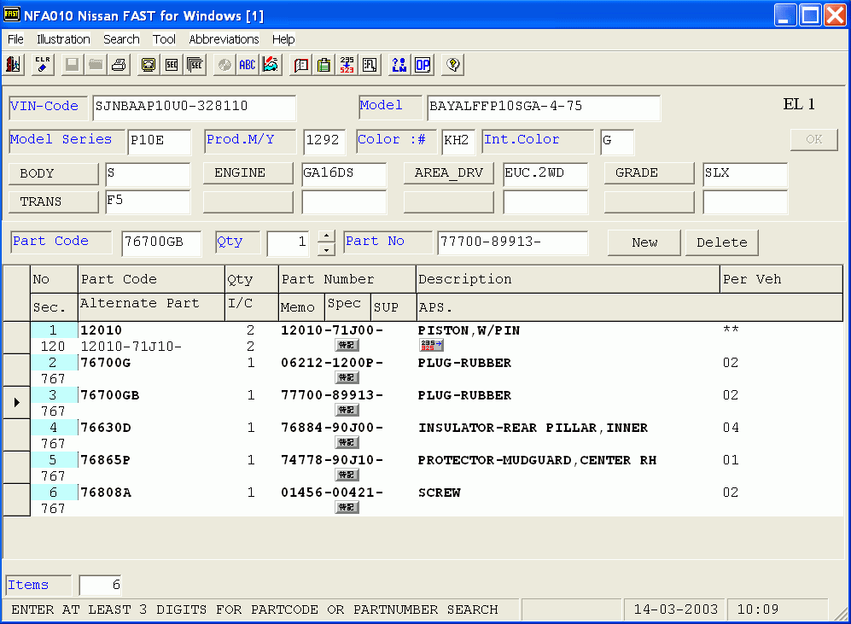Screen dimensions: 851x624
Task: Click memo icon under 74778-90J10- row
Action: (x=347, y=475)
